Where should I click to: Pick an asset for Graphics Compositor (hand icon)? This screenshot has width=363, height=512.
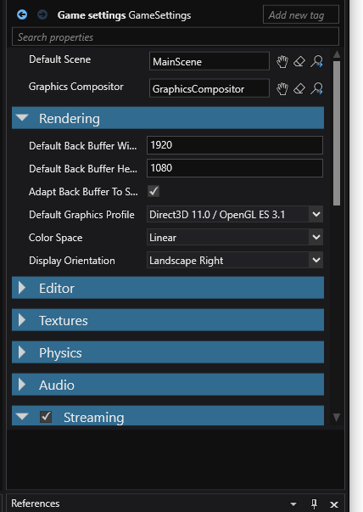(x=282, y=88)
